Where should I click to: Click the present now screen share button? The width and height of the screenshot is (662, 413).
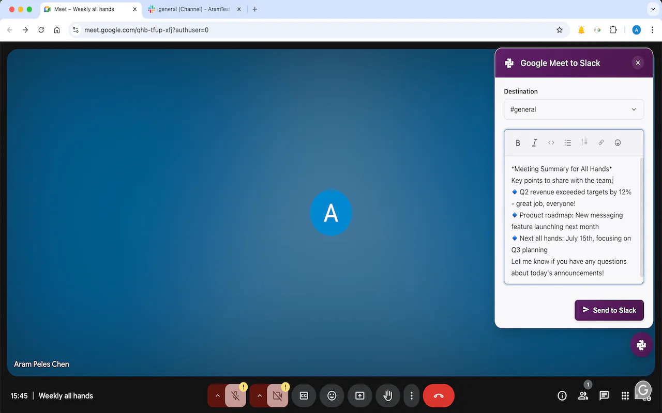click(x=360, y=396)
